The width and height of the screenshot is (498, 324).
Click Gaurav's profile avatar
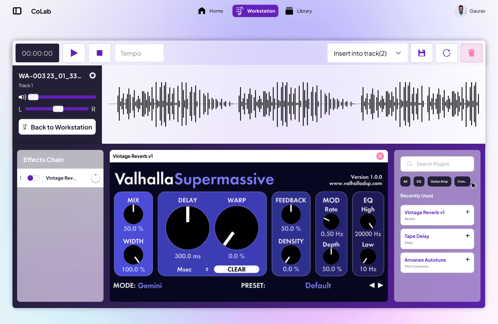pyautogui.click(x=461, y=11)
